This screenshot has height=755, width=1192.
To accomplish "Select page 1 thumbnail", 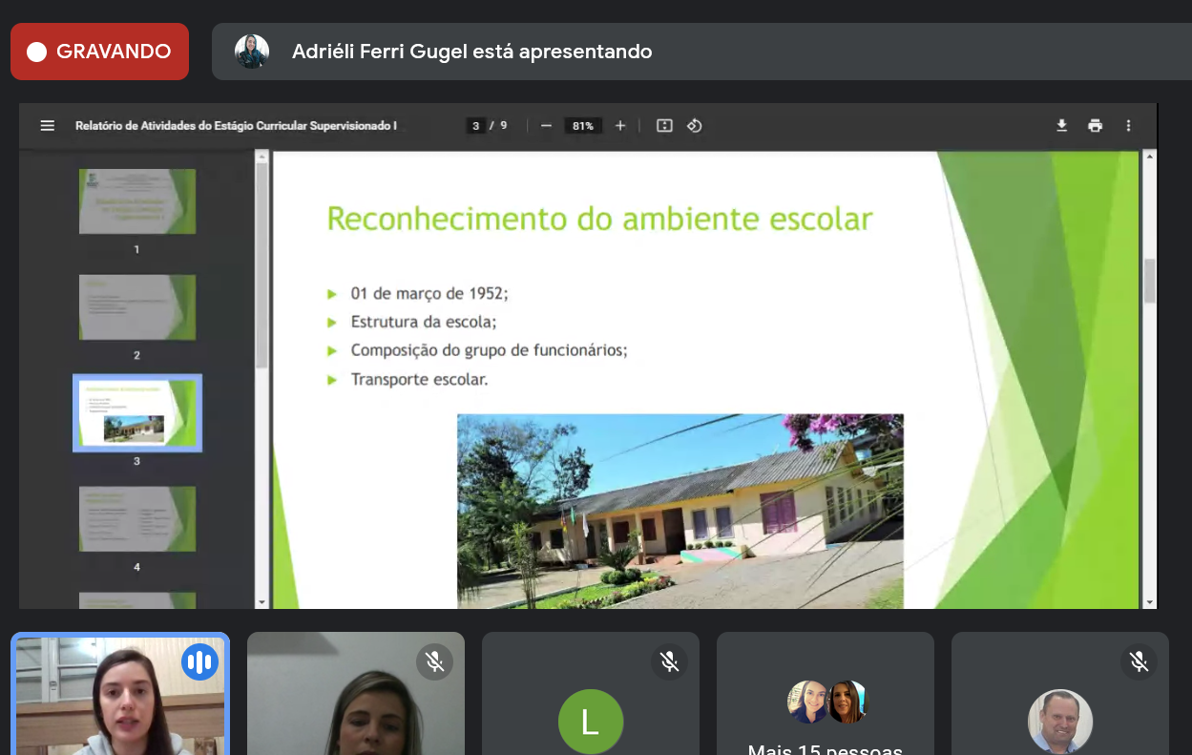I will [136, 201].
